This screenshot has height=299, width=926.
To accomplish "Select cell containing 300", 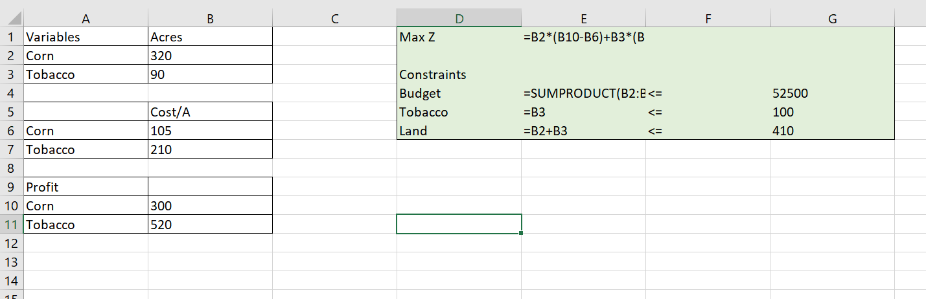I will (x=210, y=206).
